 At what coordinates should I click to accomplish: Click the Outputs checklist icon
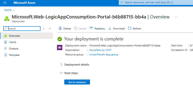pyautogui.click(x=5, y=49)
